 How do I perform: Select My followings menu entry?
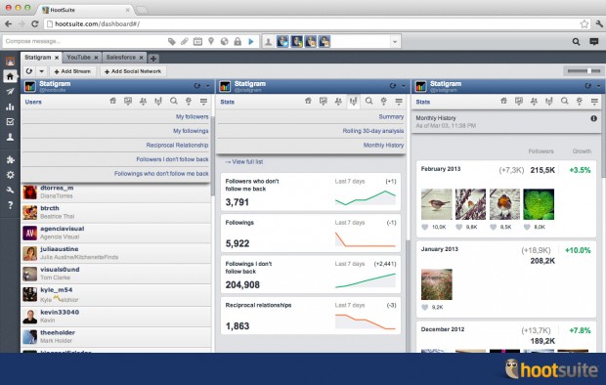tap(191, 131)
